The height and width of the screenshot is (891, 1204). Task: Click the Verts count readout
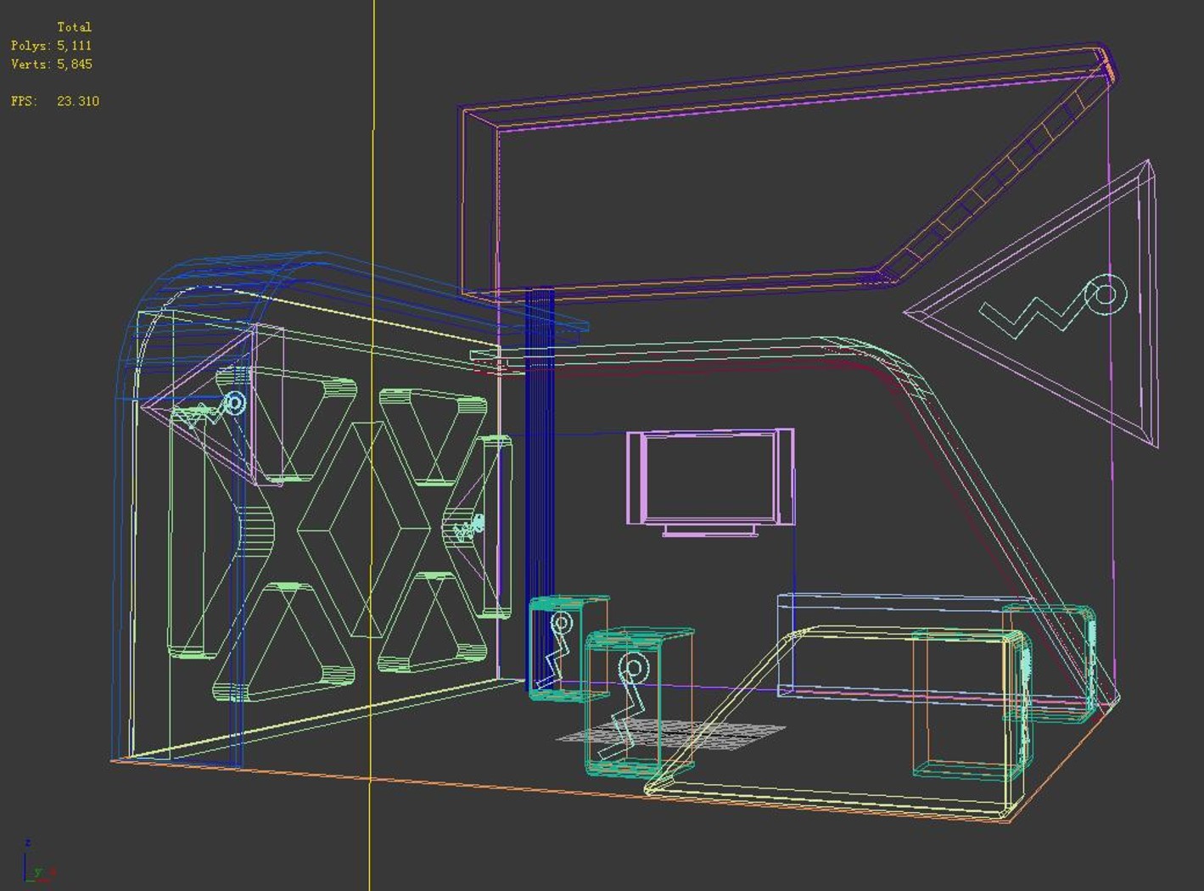52,64
